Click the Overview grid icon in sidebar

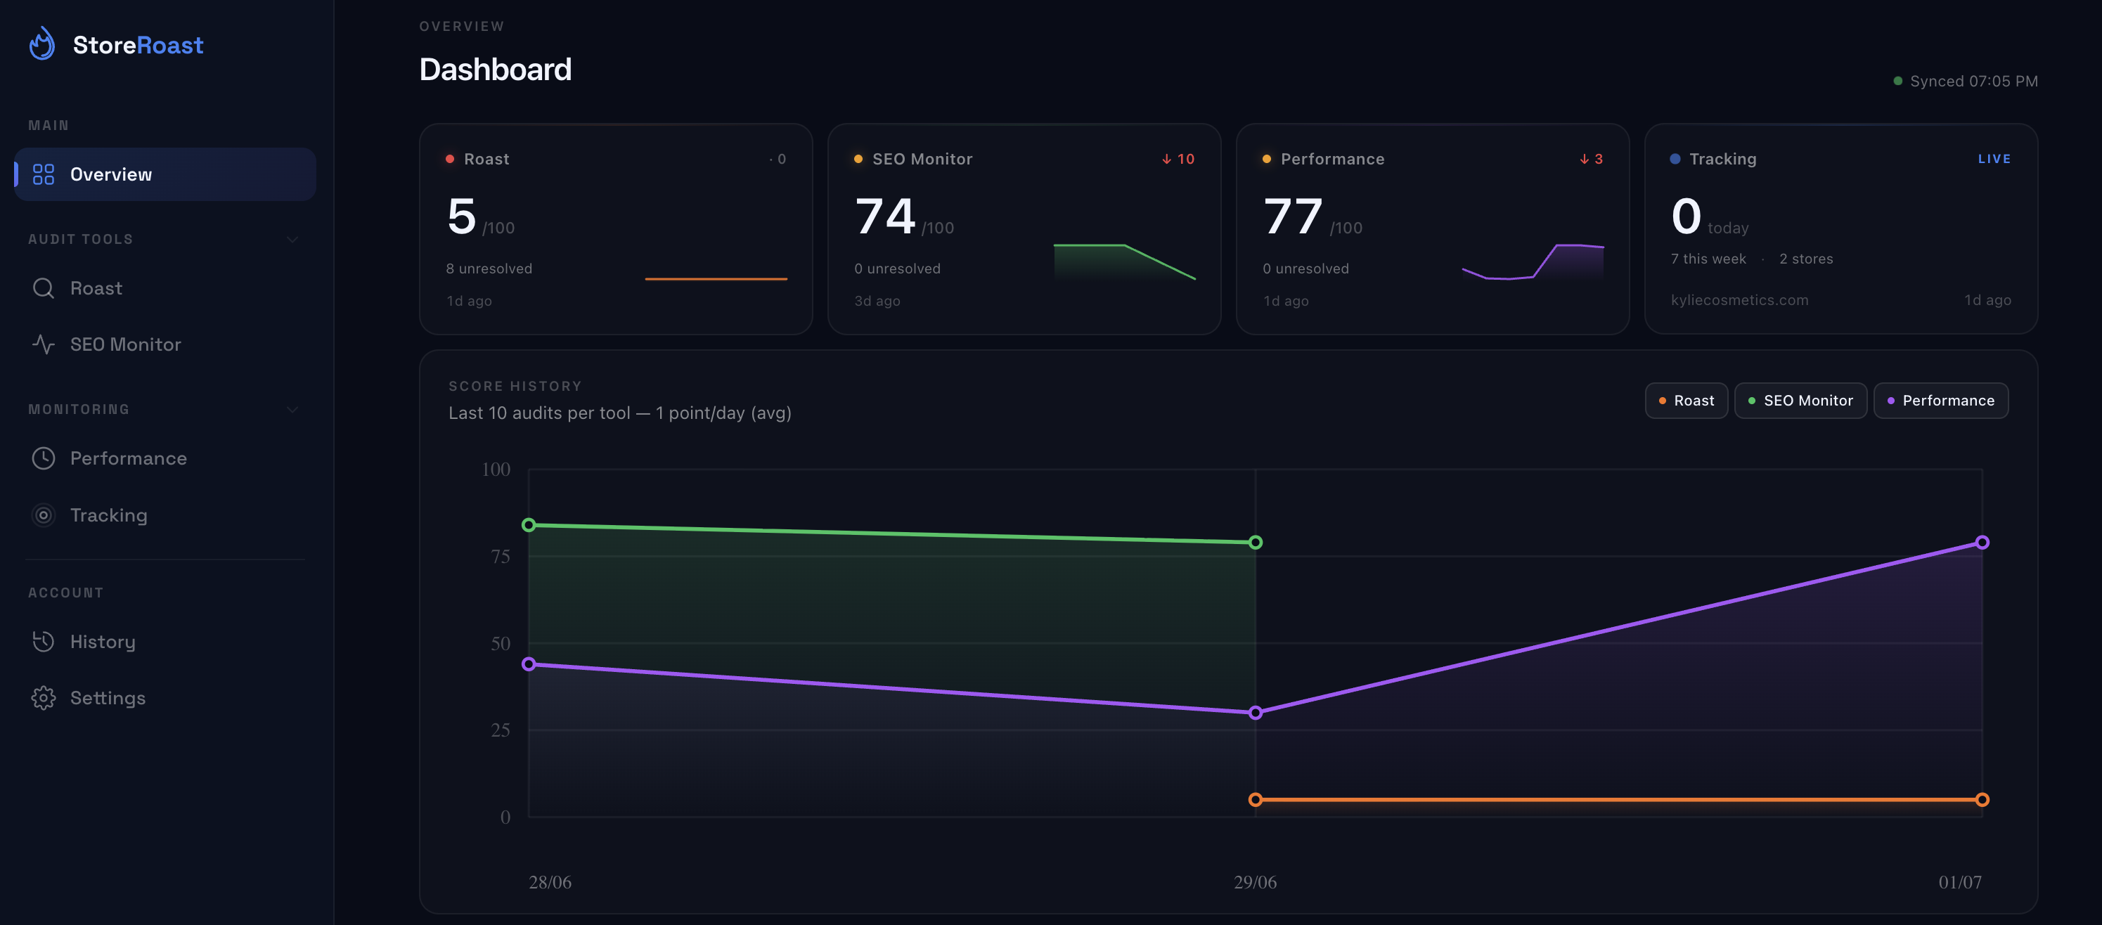pyautogui.click(x=44, y=174)
